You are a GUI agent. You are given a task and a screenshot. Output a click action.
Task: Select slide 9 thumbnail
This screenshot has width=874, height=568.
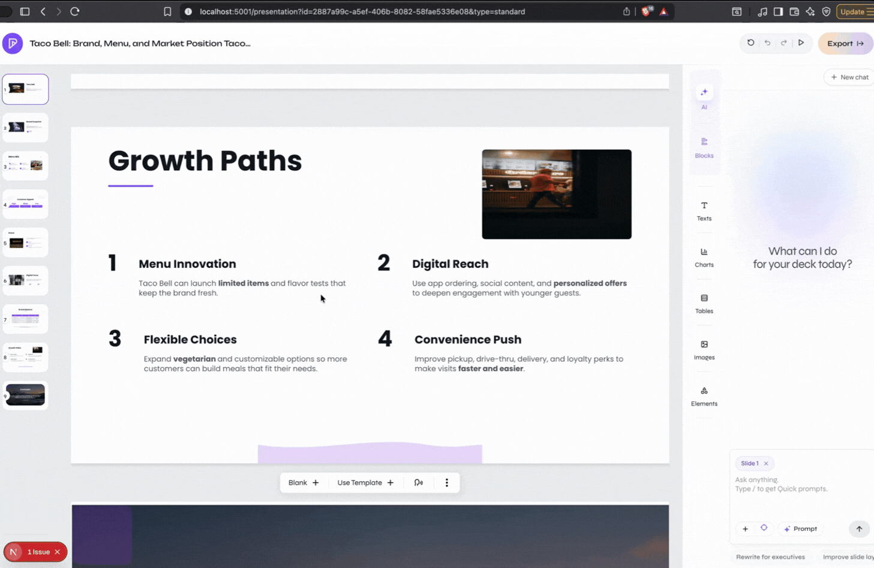coord(26,395)
